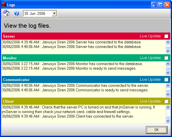Click 'Communicator is ready to send messages' entry
The width and height of the screenshot is (172, 137).
(x=75, y=90)
